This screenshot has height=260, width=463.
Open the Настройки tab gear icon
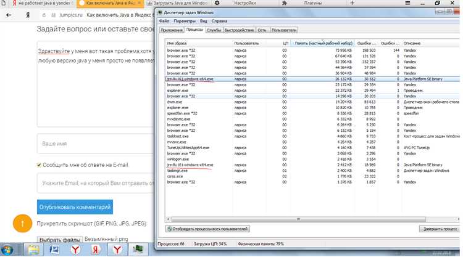(217, 3)
